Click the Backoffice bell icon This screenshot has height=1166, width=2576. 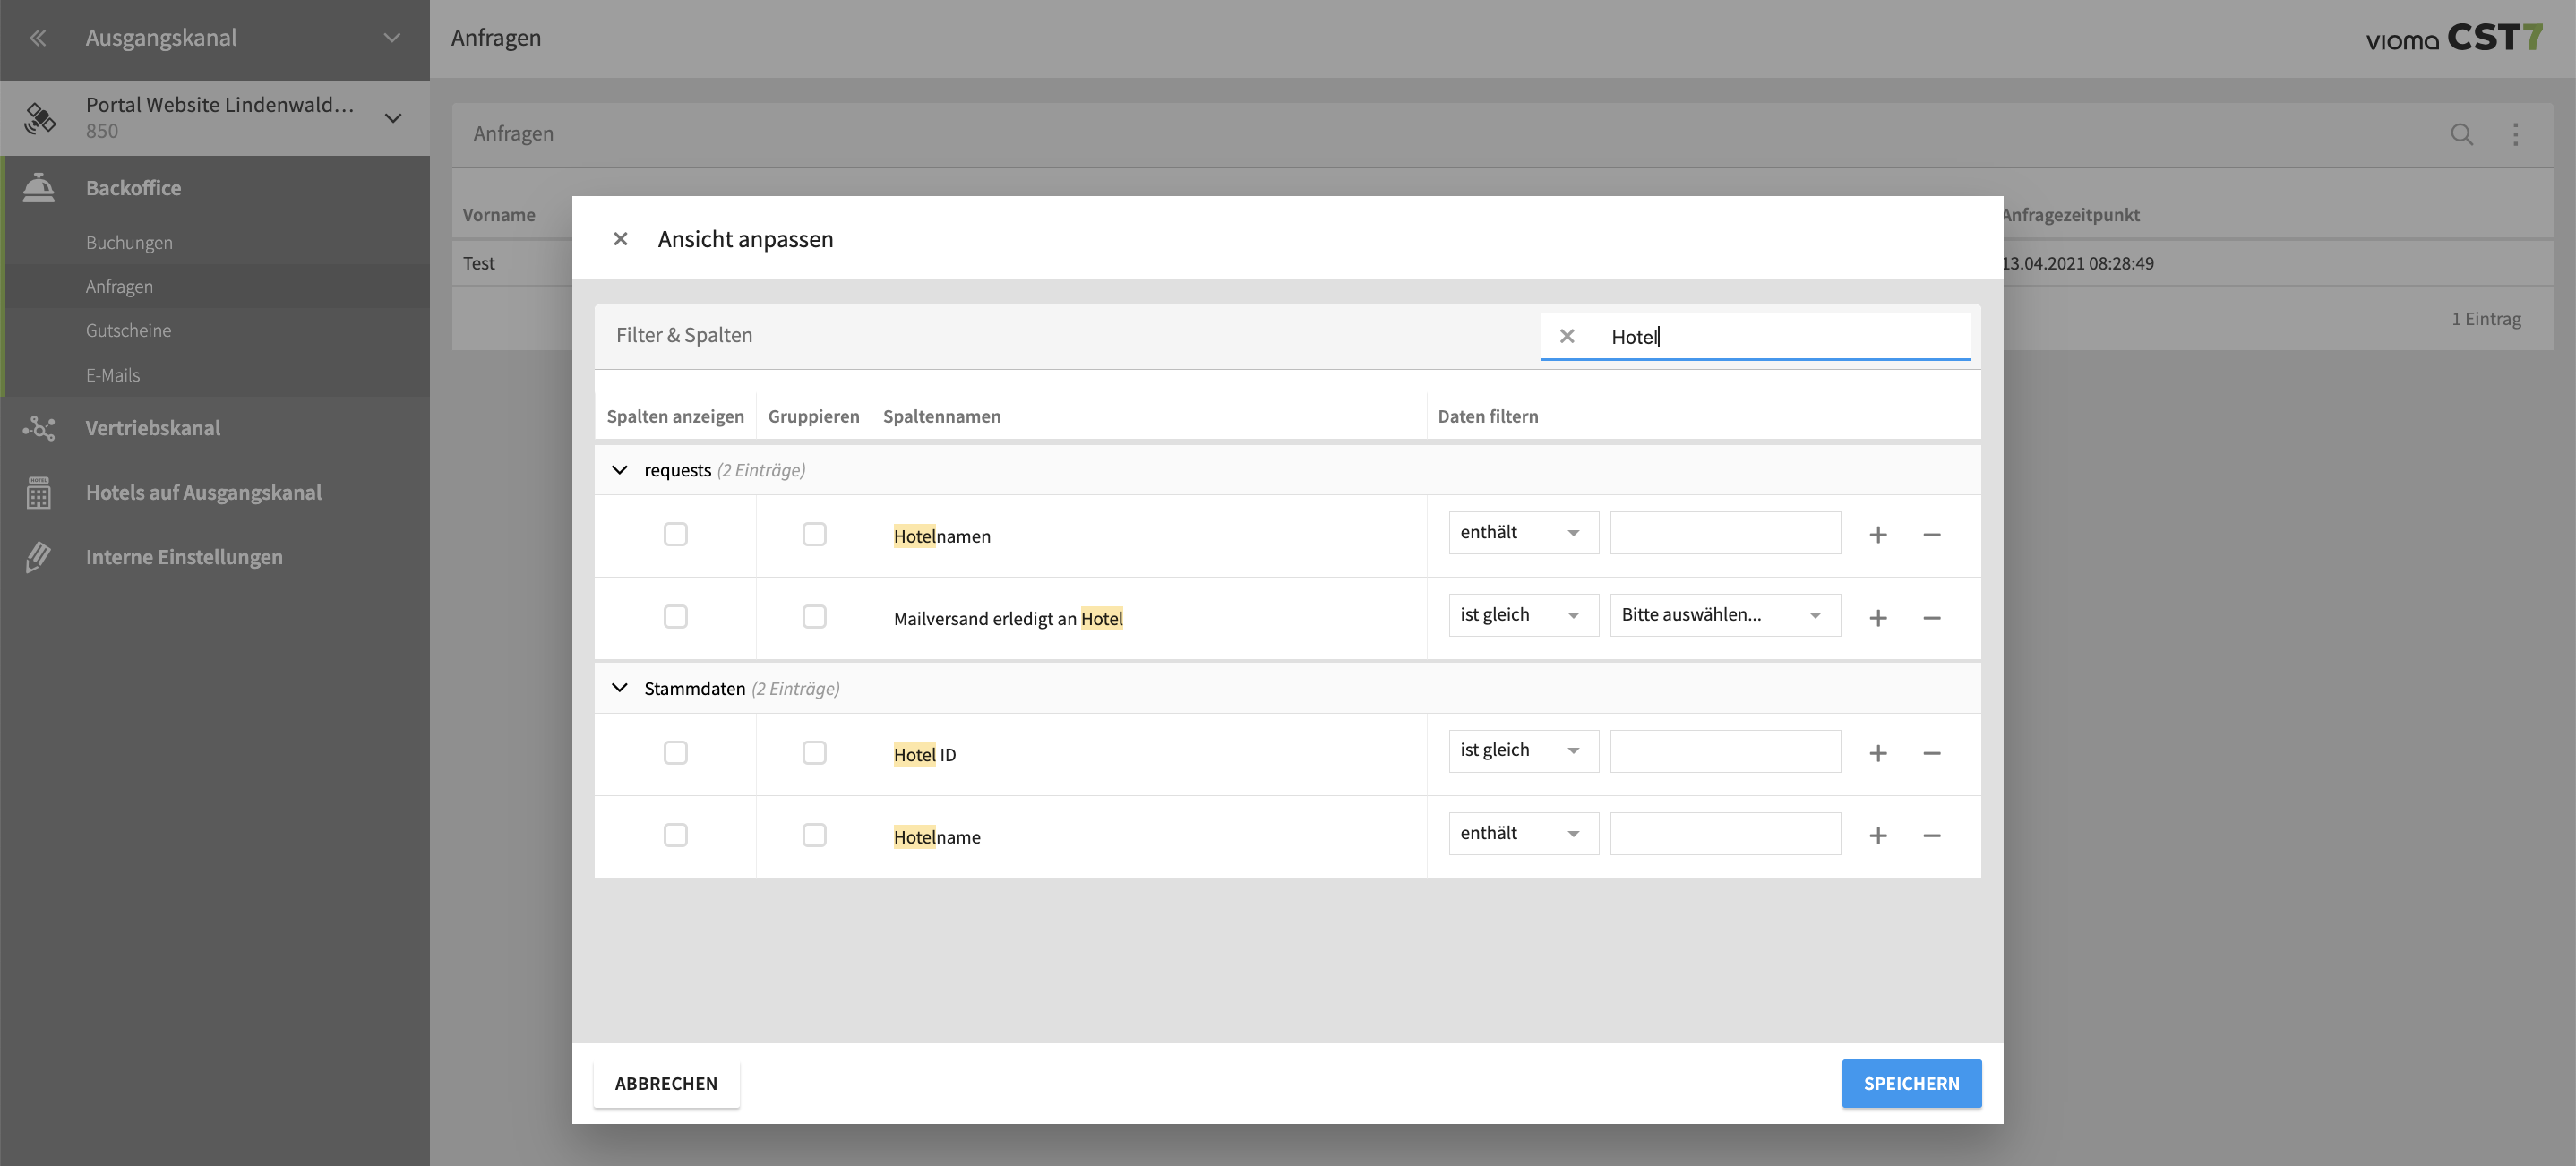pyautogui.click(x=39, y=188)
